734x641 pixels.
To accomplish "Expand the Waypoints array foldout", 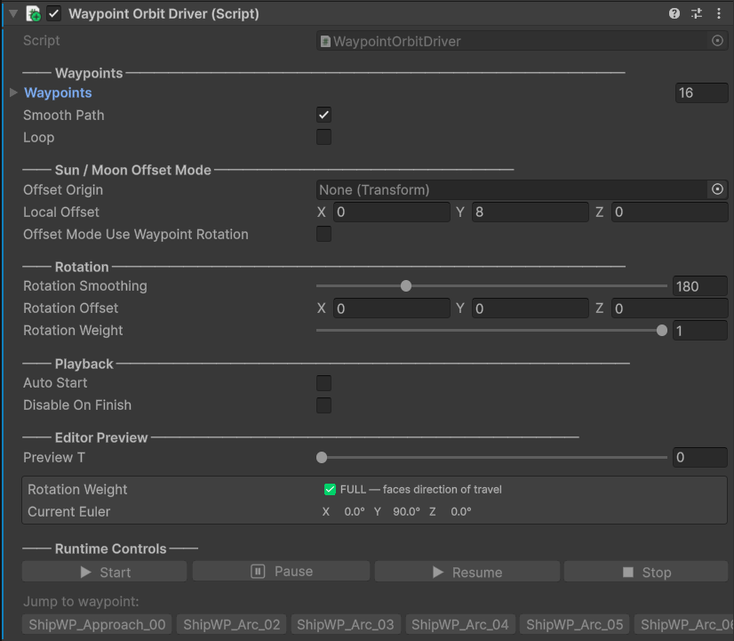I will [13, 92].
